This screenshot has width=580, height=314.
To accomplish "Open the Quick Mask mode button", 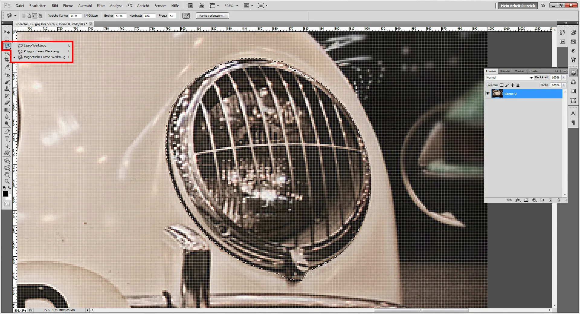I will click(7, 203).
